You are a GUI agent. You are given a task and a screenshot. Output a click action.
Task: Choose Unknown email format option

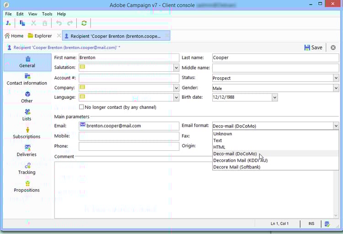(275, 133)
